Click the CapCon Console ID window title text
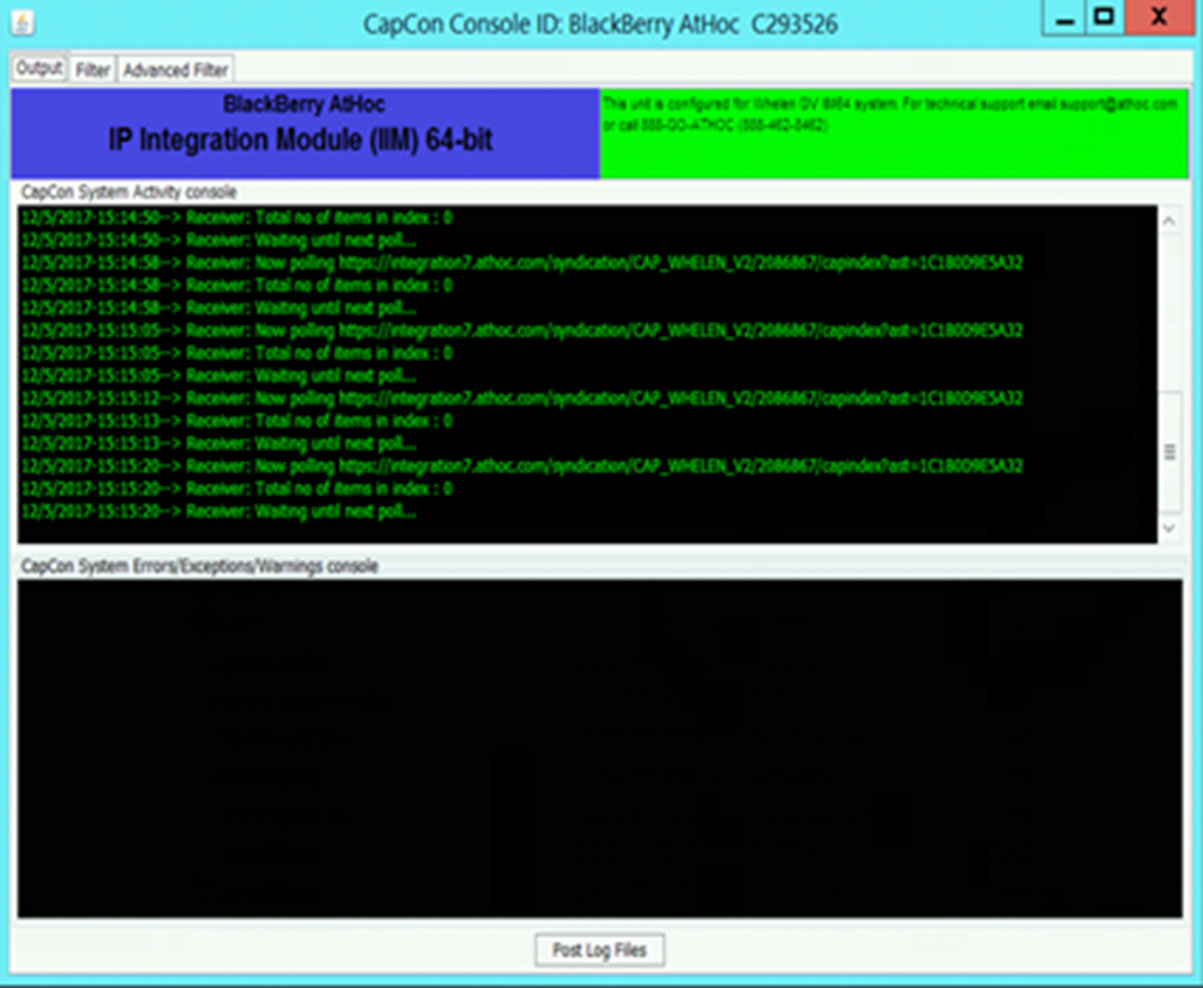The image size is (1203, 988). pos(600,24)
